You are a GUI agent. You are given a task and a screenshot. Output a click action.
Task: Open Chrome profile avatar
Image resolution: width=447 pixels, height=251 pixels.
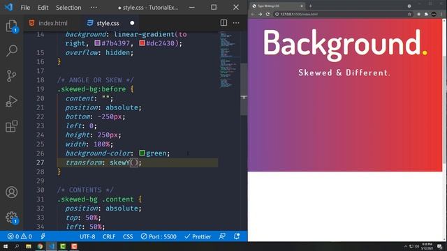tap(434, 14)
